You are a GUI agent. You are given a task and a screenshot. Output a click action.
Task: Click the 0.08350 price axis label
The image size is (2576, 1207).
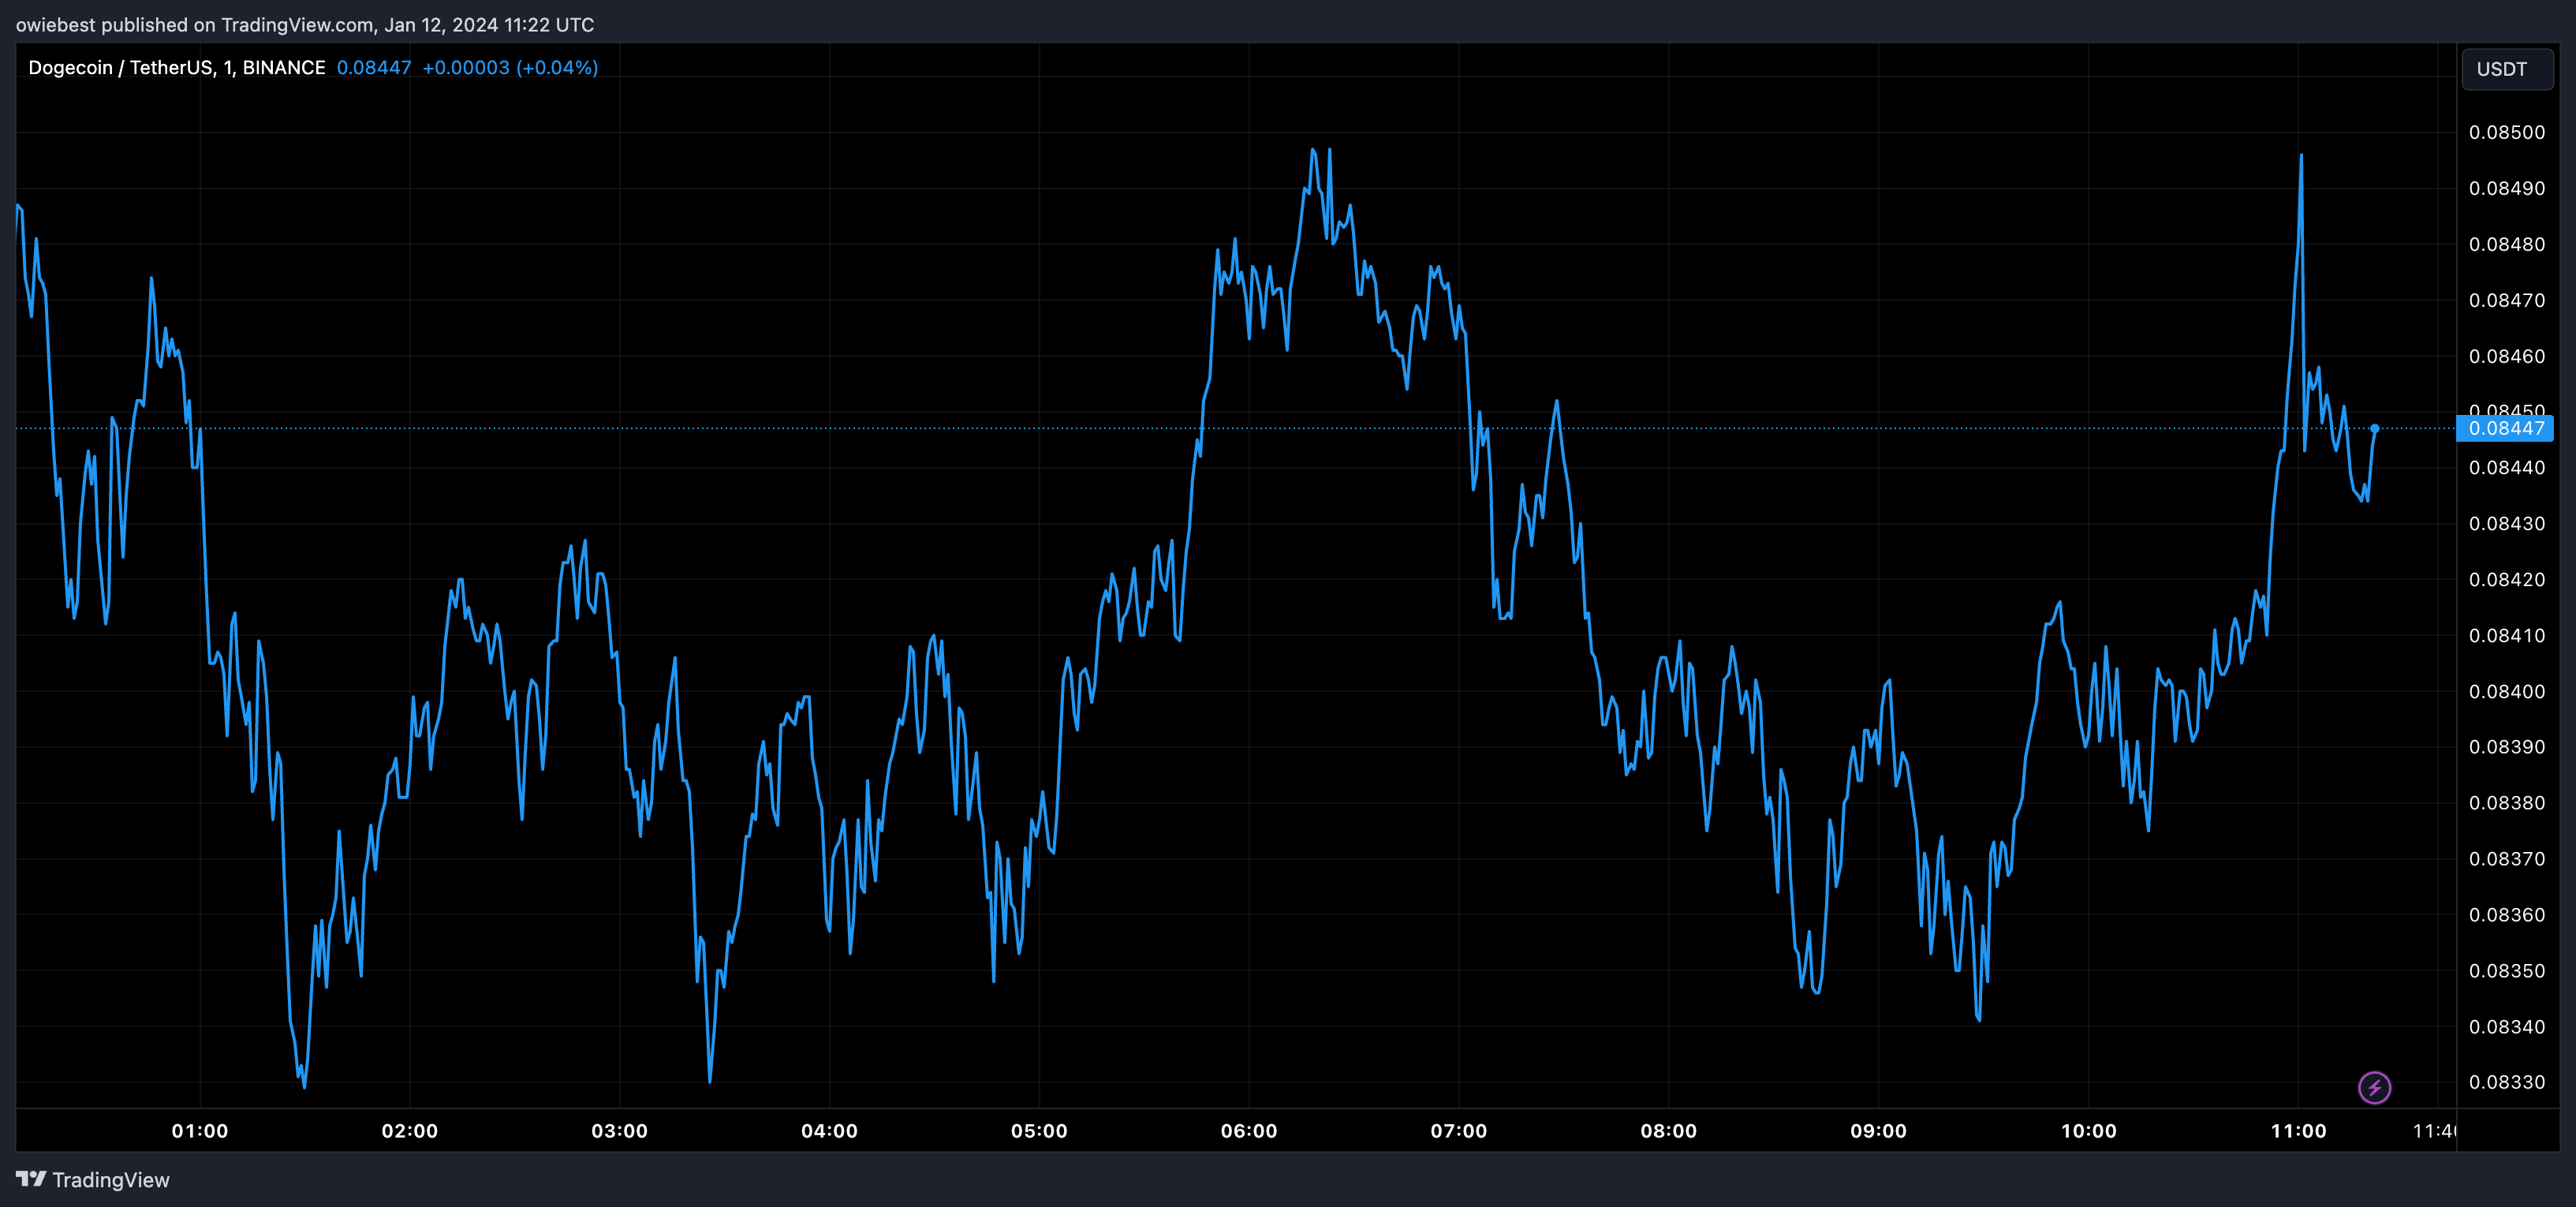tap(2507, 971)
